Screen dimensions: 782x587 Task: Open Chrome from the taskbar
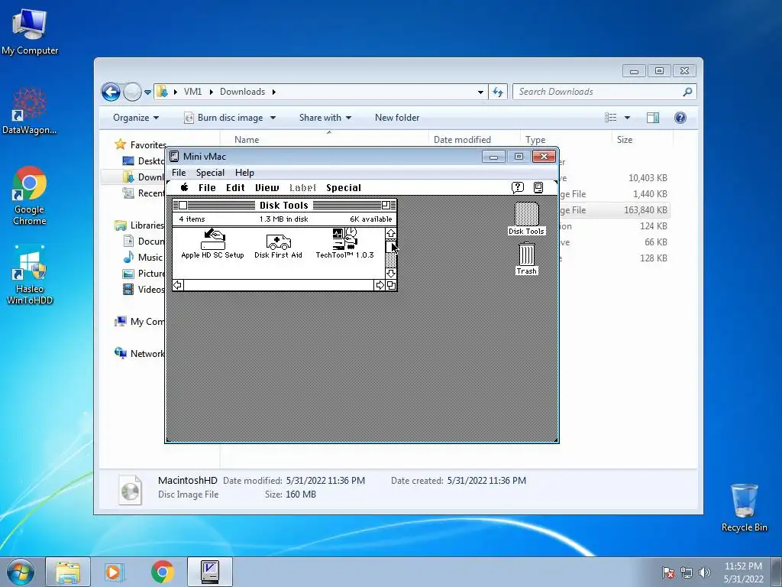click(162, 572)
